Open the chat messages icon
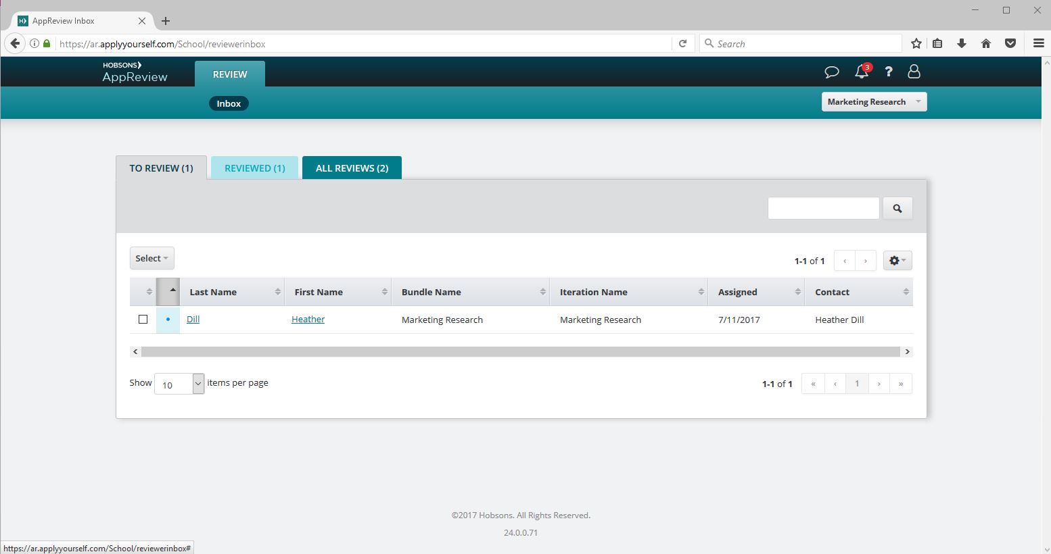This screenshot has width=1051, height=554. tap(832, 72)
